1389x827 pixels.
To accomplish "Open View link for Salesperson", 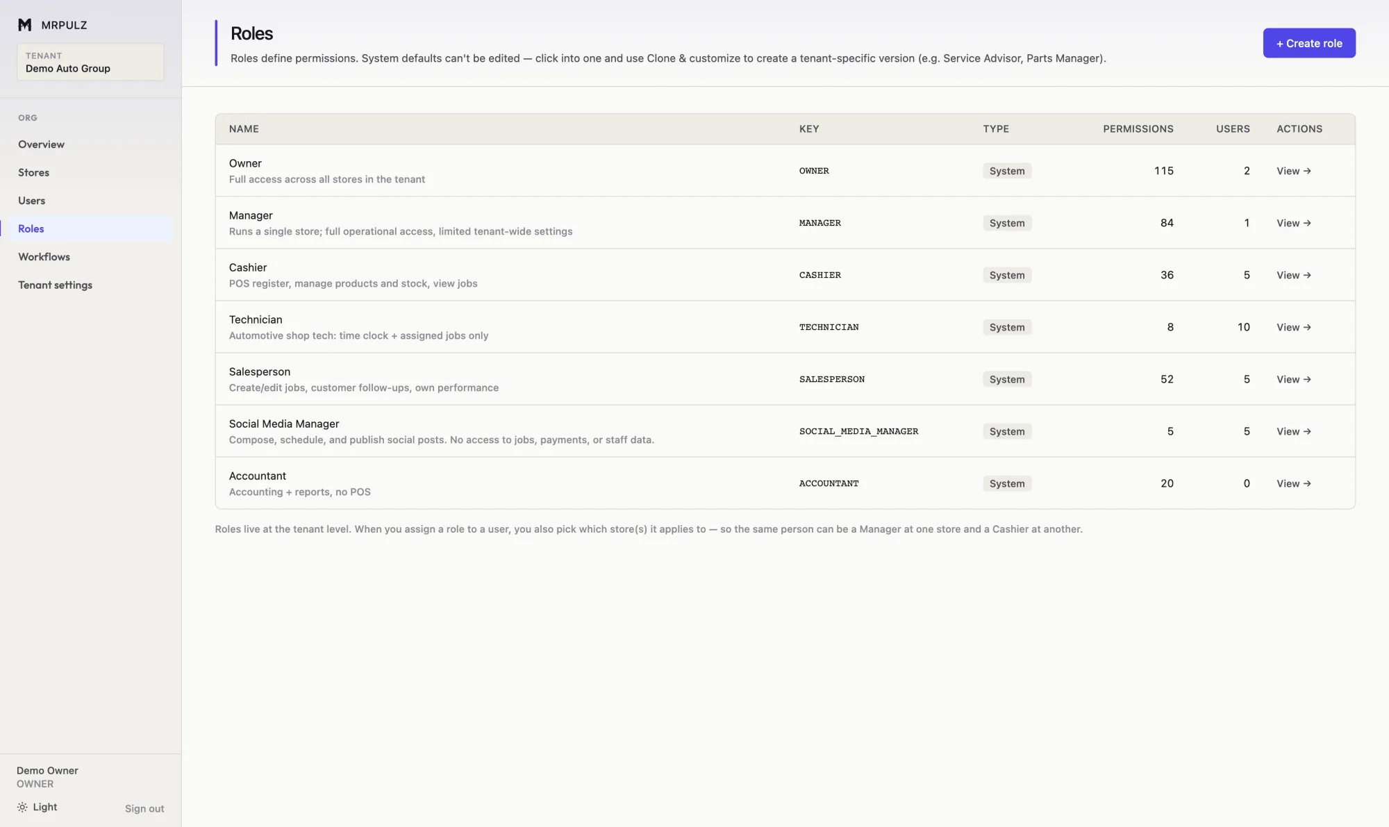I will (1293, 379).
